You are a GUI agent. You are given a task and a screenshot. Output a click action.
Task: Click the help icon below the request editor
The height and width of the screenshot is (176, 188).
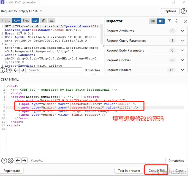(2, 70)
